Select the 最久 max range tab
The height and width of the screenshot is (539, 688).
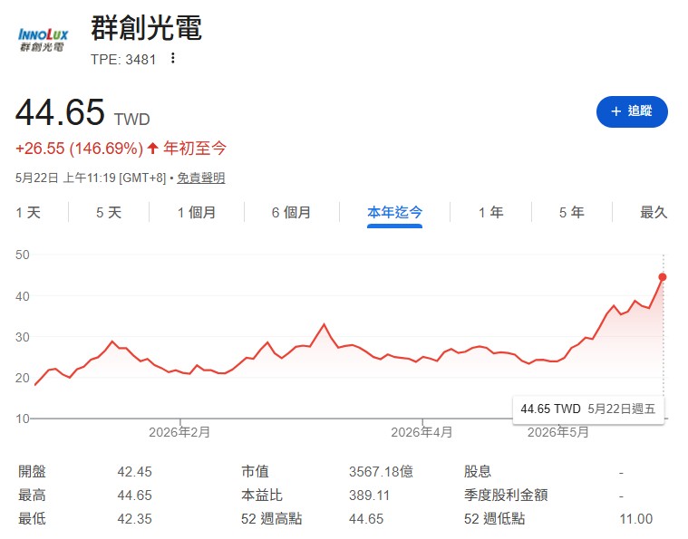pos(654,213)
